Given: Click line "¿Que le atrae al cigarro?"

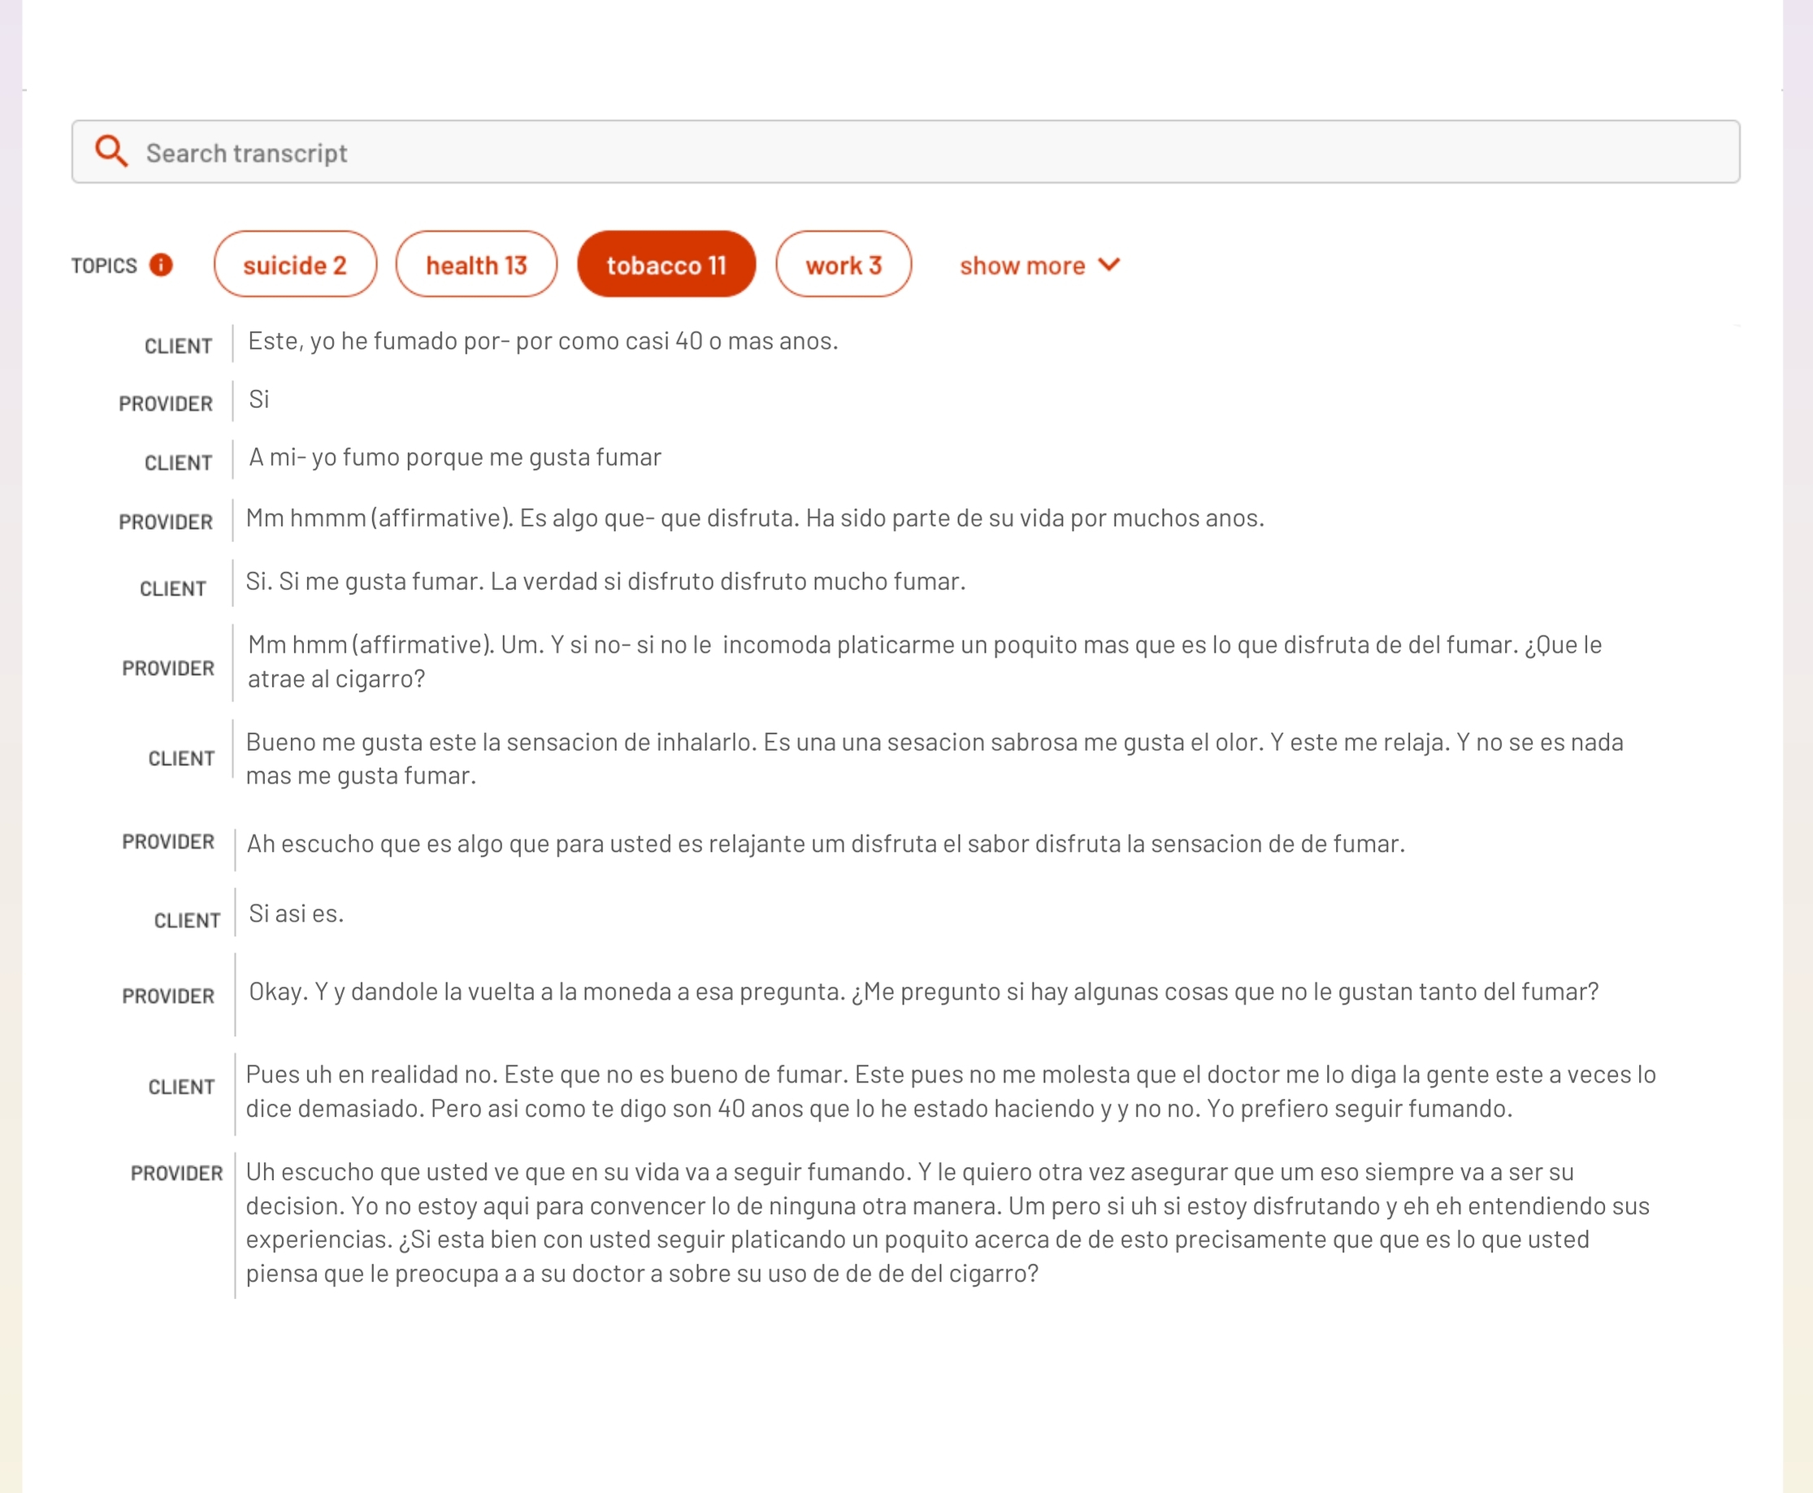Looking at the screenshot, I should (x=925, y=662).
